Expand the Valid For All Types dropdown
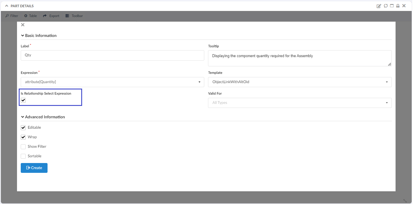 point(300,103)
